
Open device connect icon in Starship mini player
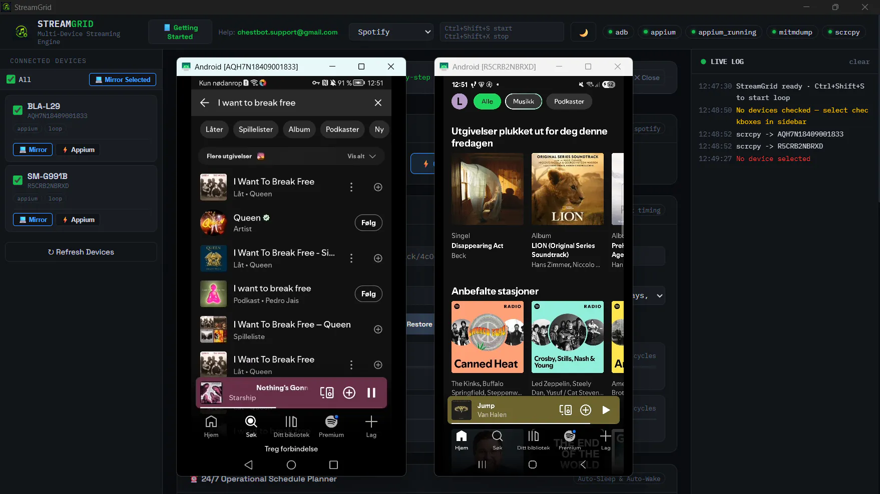(x=327, y=393)
